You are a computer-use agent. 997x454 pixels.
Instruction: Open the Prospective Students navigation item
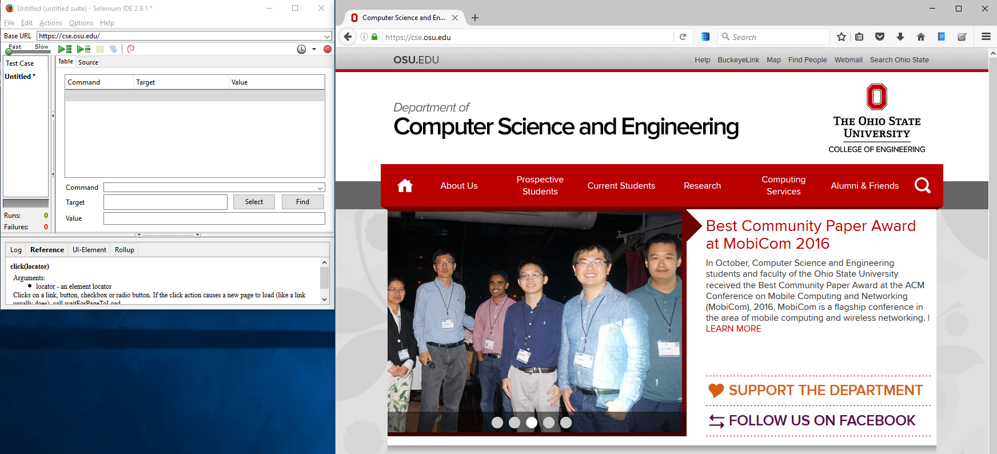click(540, 185)
